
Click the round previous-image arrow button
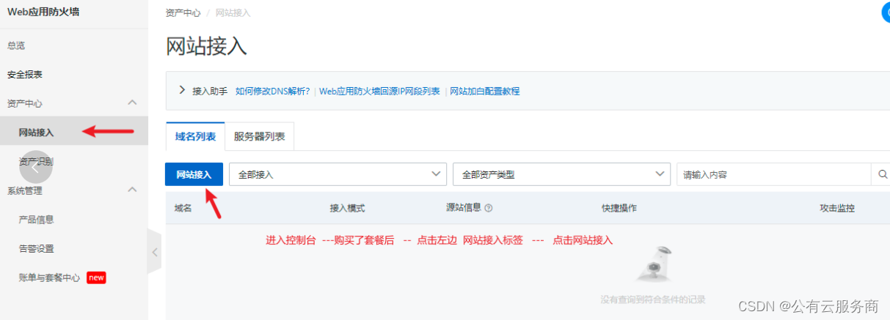36,167
